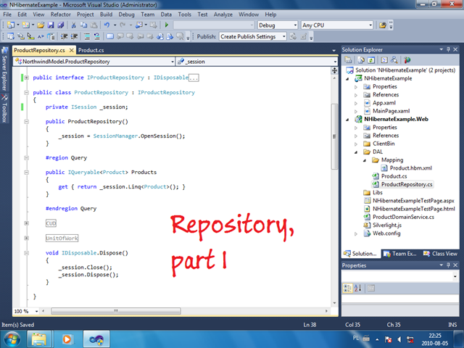Click Refresh icon in Solution Explorer
This screenshot has width=464, height=348.
(x=371, y=60)
